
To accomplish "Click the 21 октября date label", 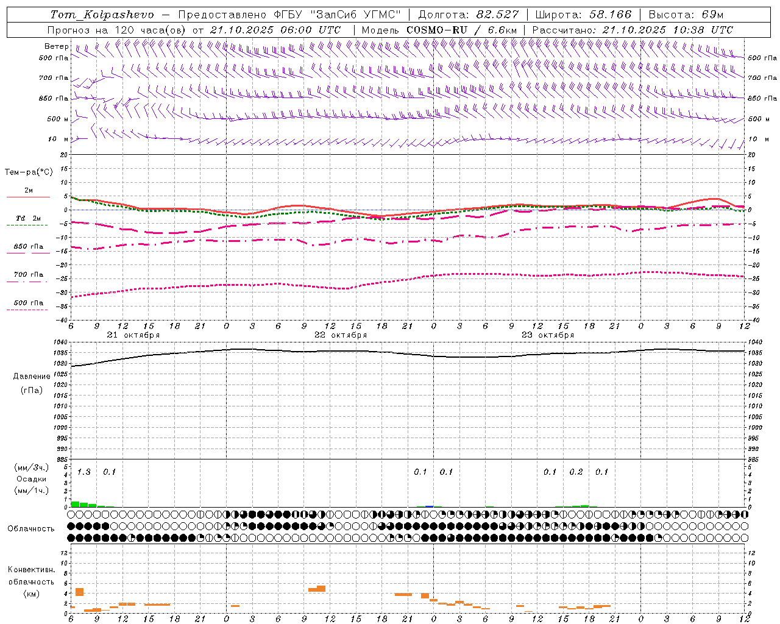I will coord(133,335).
